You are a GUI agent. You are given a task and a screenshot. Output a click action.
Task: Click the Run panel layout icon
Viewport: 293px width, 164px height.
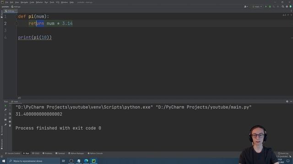coord(5,119)
